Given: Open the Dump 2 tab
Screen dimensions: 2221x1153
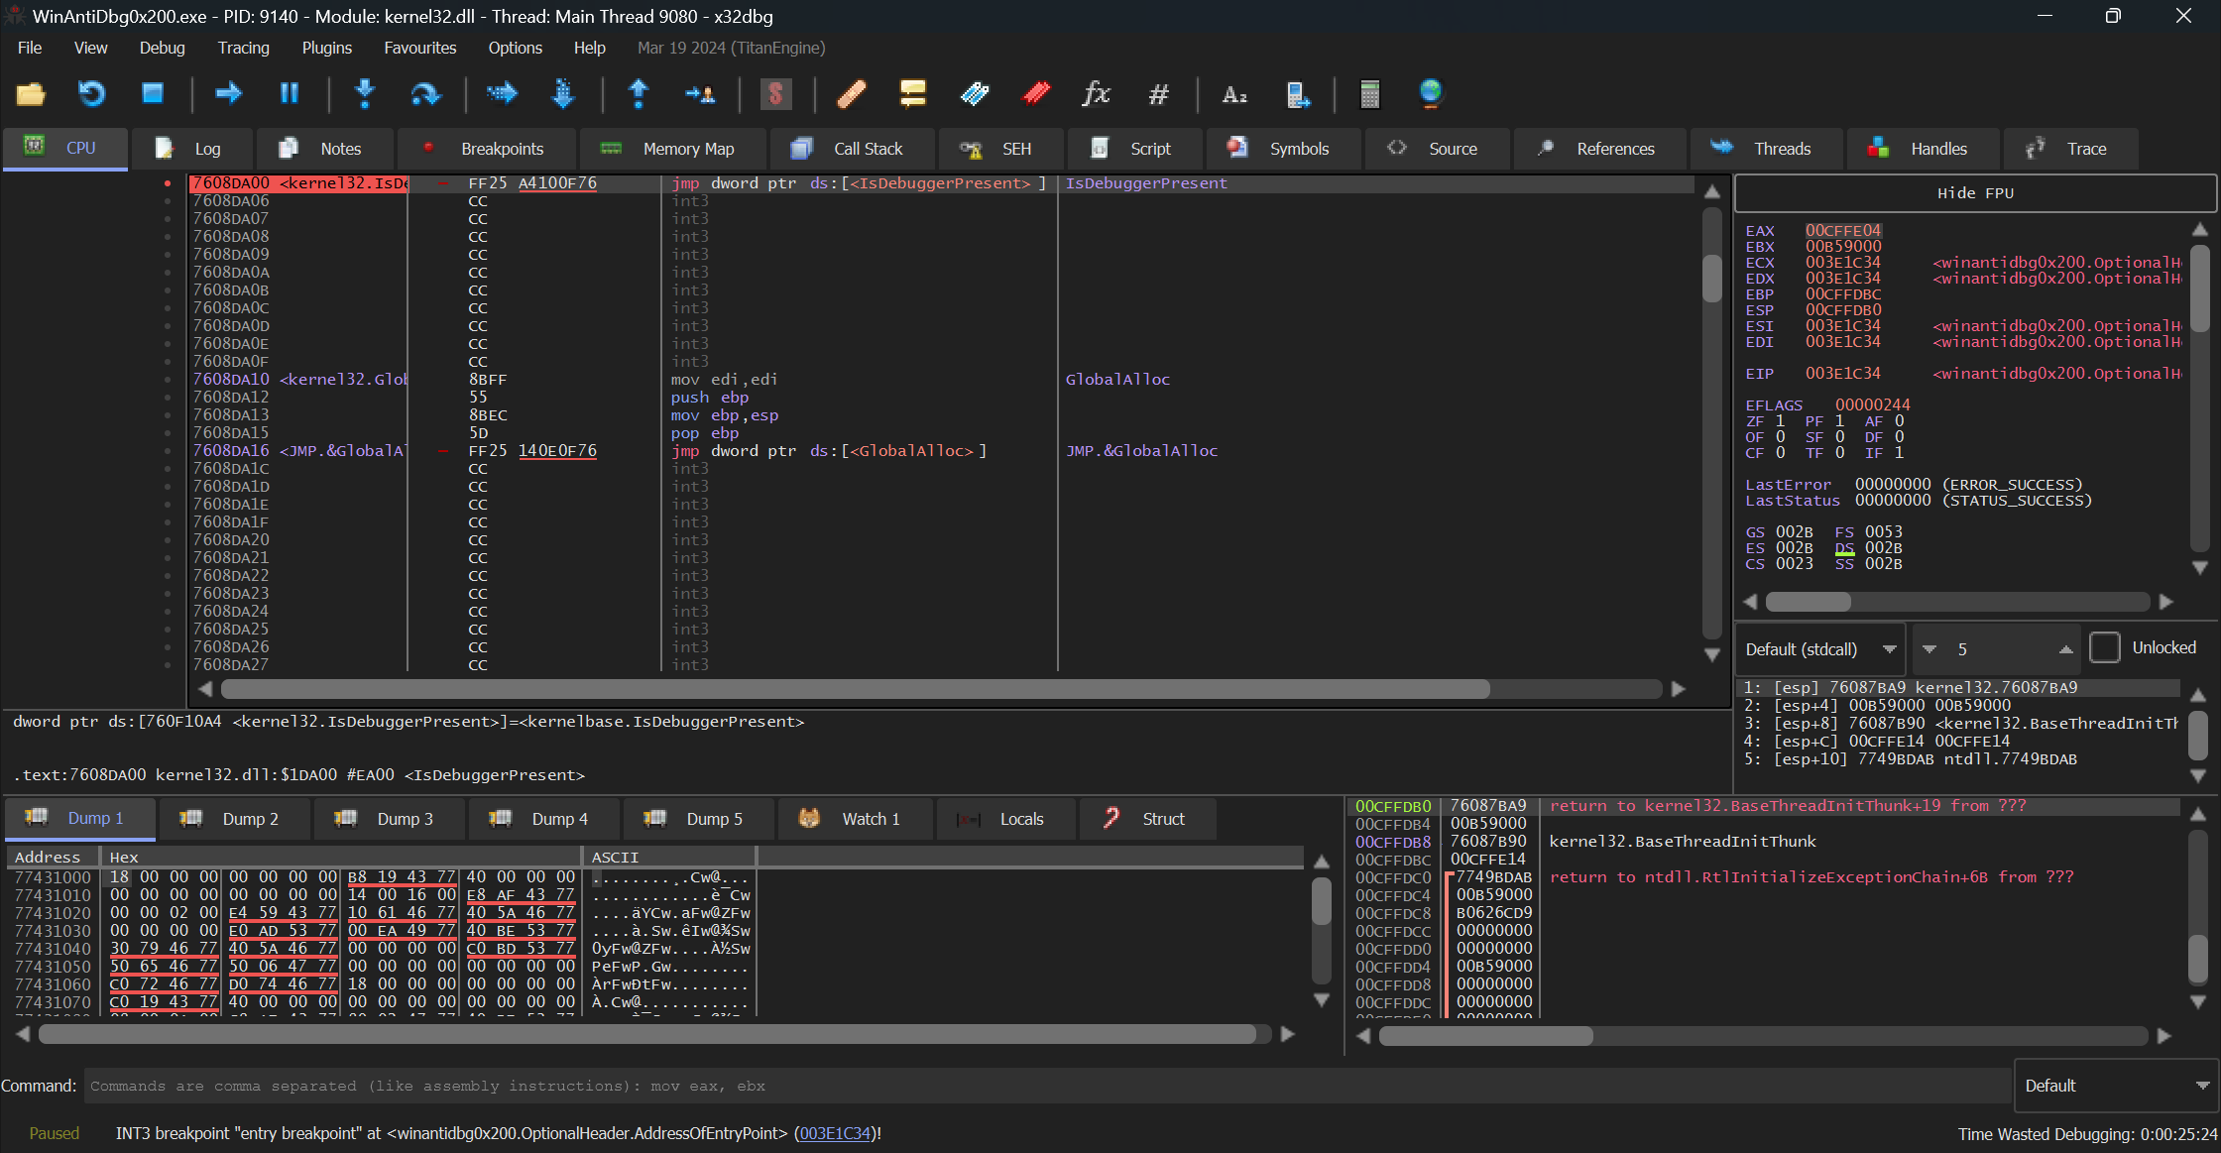Looking at the screenshot, I should coord(234,819).
